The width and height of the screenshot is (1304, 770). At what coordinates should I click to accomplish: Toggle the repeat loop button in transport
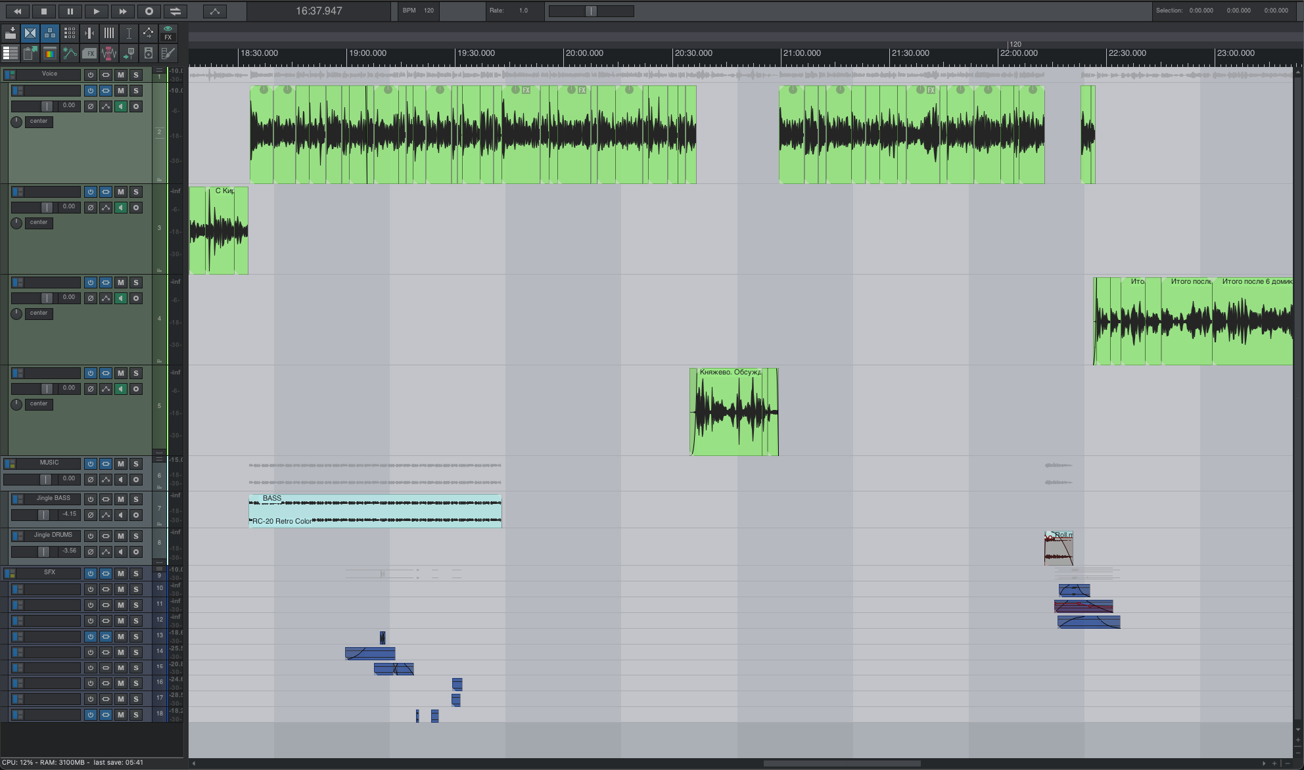coord(175,11)
